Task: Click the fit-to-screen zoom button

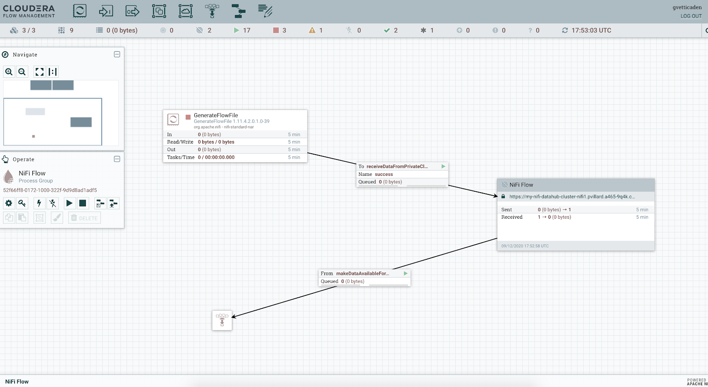Action: pyautogui.click(x=39, y=72)
